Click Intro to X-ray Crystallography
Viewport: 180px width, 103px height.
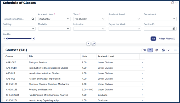[44, 100]
